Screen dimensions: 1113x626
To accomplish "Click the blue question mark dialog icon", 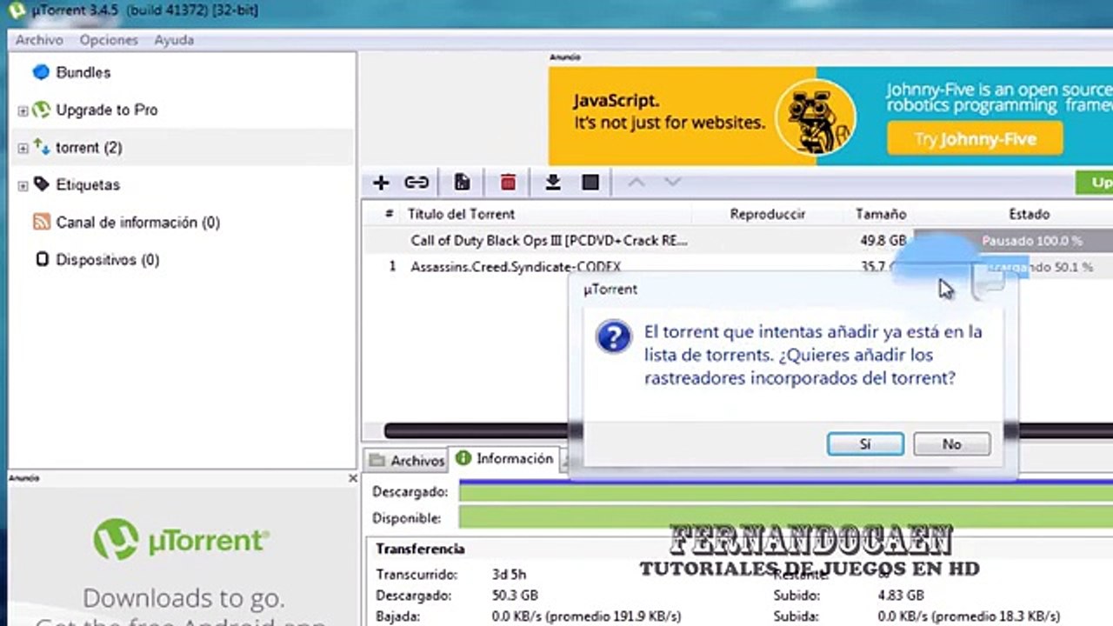I will point(614,336).
